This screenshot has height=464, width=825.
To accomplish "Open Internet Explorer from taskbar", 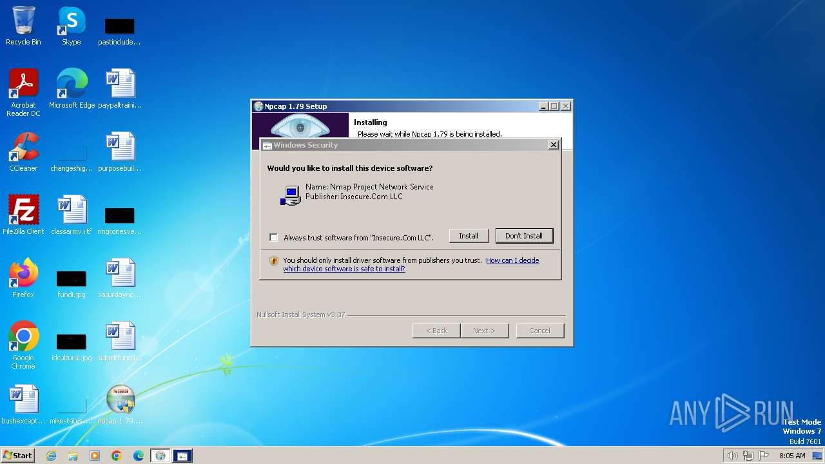I will click(x=52, y=456).
